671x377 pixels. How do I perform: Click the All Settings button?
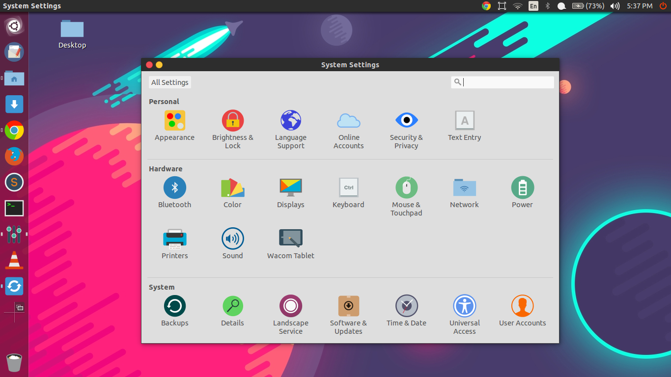pos(169,82)
